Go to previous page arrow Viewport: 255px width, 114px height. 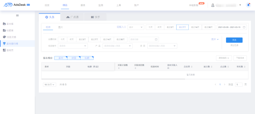tap(215, 85)
